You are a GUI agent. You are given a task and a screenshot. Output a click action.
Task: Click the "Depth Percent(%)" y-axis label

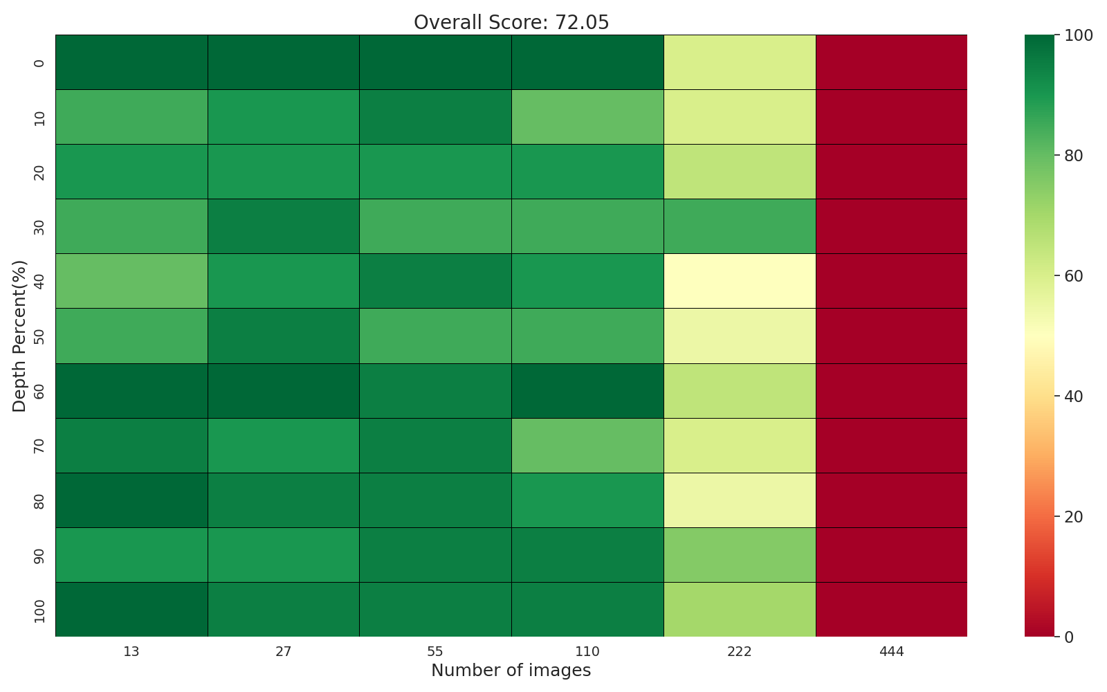tap(19, 336)
